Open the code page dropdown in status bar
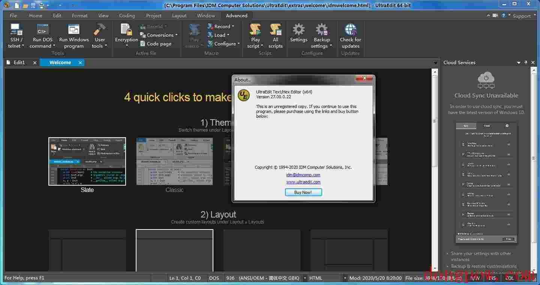 pos(304,278)
